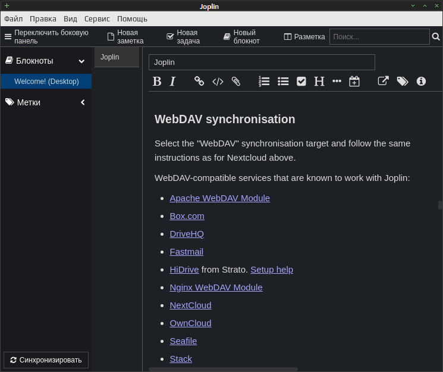Screen dimensions: 443x372
Task: Insert checkbox item from editor toolbar
Action: pyautogui.click(x=301, y=82)
